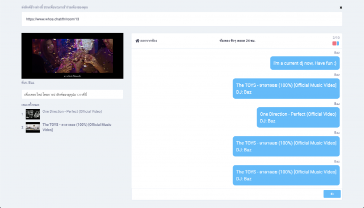Select One Direction - Perfect thumbnail in playlist
Viewport: 364px width, 208px height.
(x=32, y=114)
